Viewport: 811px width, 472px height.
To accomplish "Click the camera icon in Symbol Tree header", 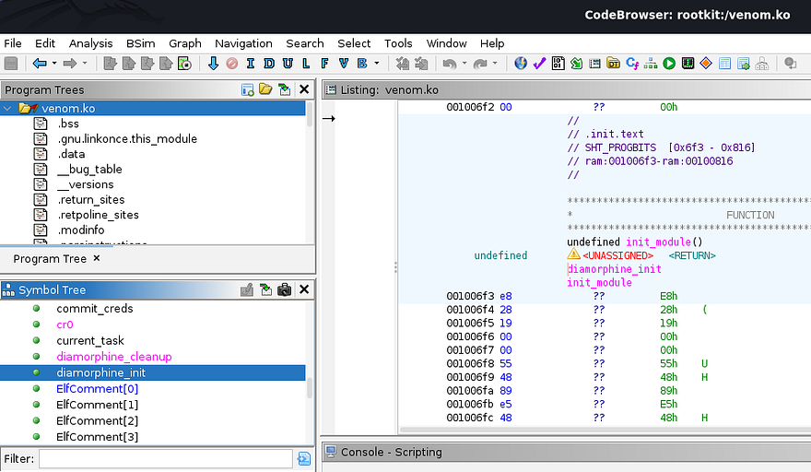I will [285, 289].
